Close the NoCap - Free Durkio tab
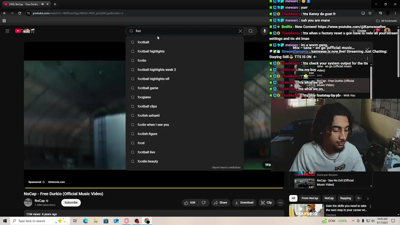The image size is (400, 225). [47, 4]
